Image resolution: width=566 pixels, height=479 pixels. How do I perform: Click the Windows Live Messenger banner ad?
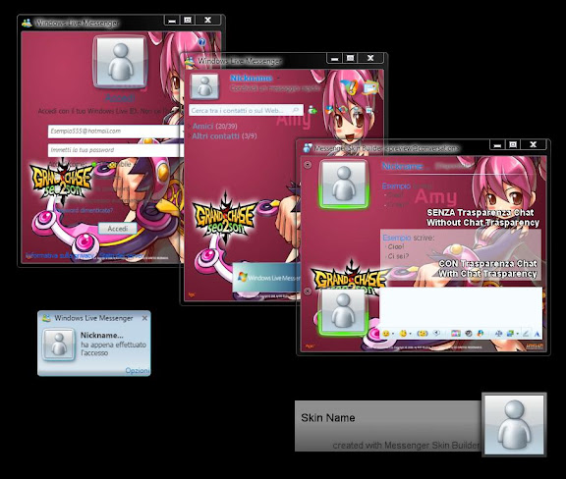(x=266, y=277)
